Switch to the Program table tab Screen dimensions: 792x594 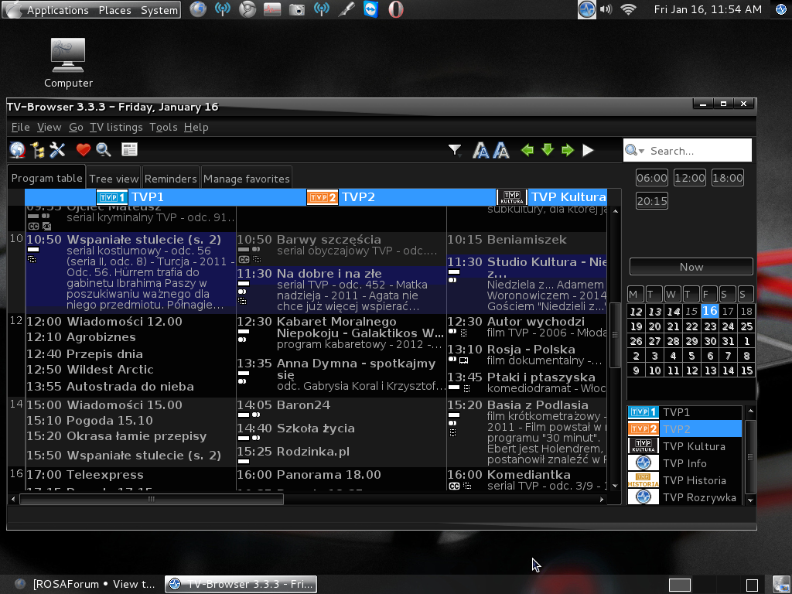(46, 178)
